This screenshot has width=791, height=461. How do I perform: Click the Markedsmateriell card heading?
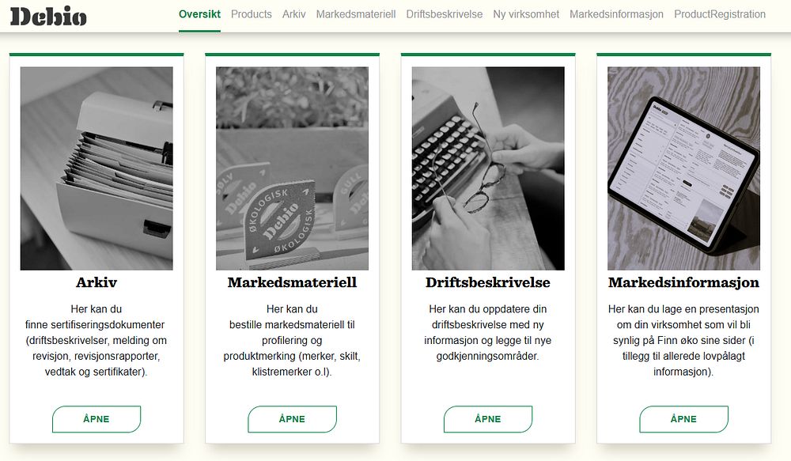tap(292, 282)
